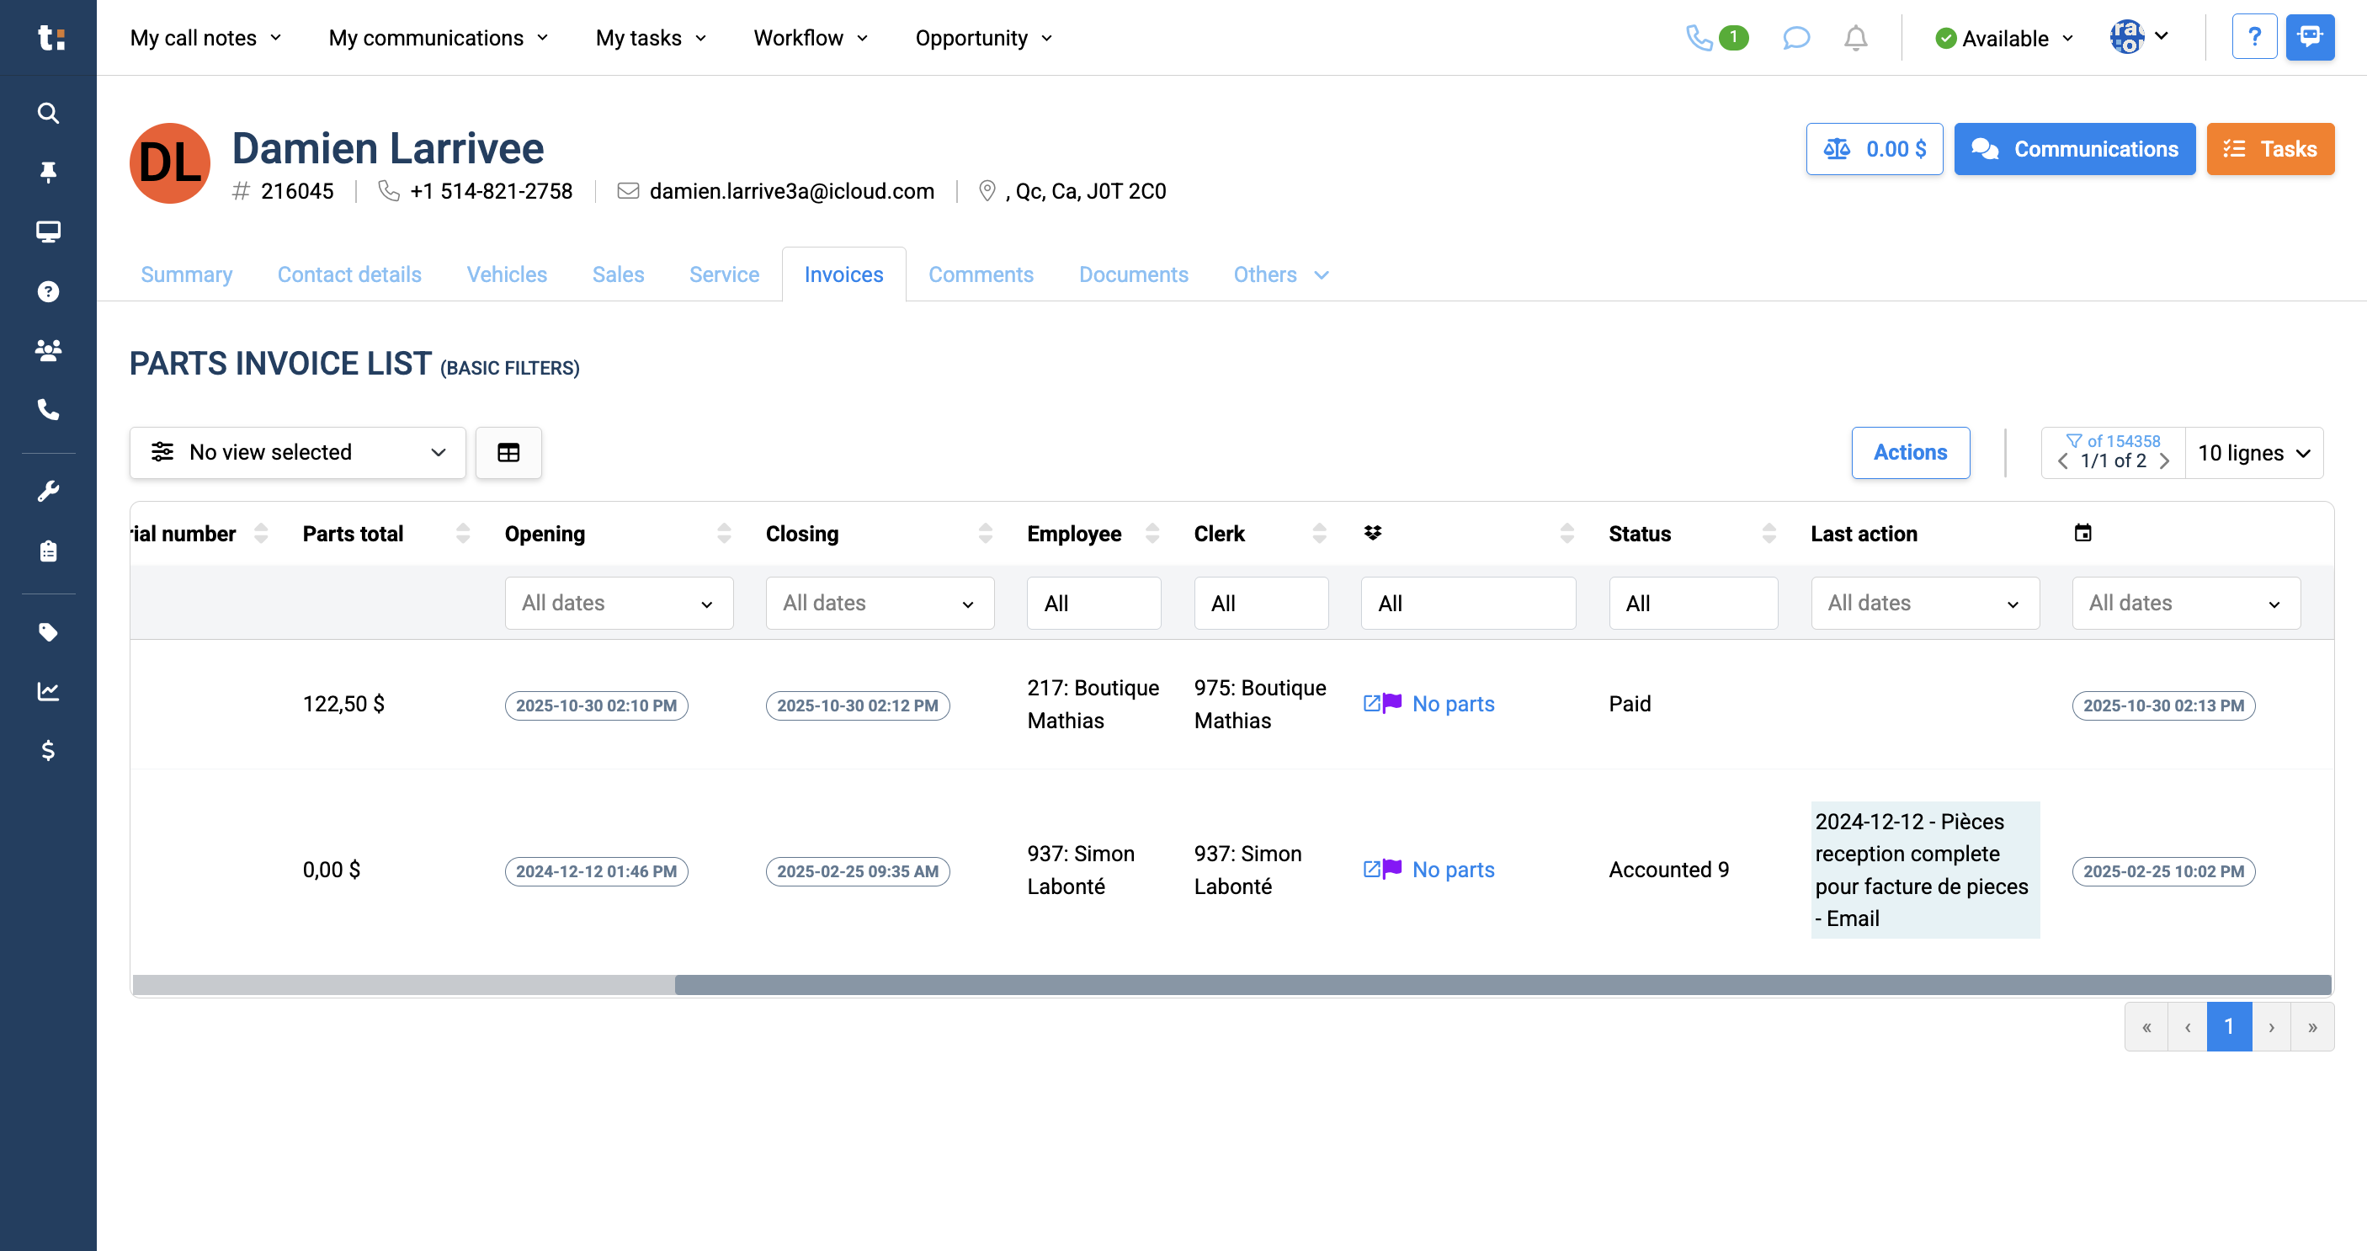The height and width of the screenshot is (1251, 2367).
Task: Open the 10 lignes page size dropdown
Action: (2253, 453)
